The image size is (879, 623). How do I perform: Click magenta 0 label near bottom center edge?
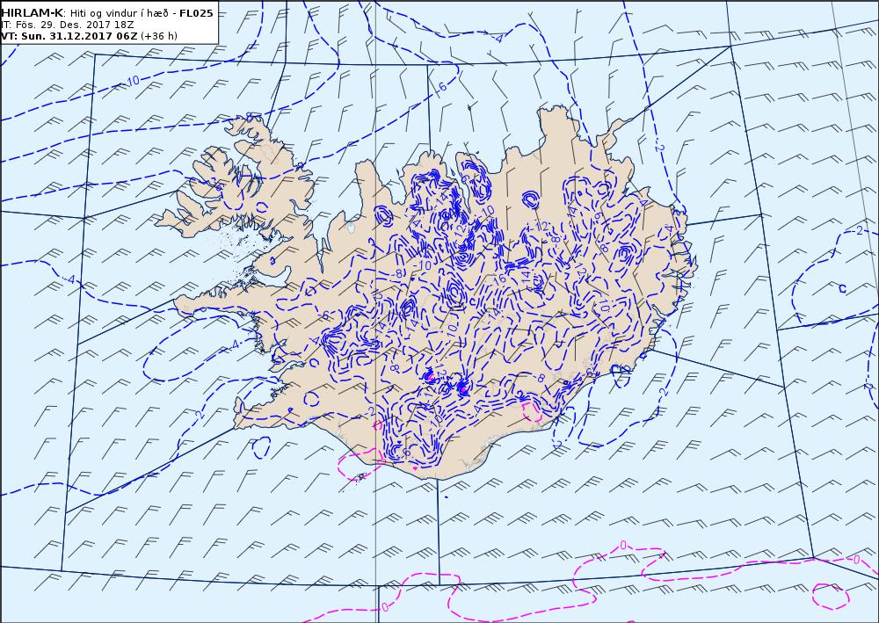coord(385,607)
